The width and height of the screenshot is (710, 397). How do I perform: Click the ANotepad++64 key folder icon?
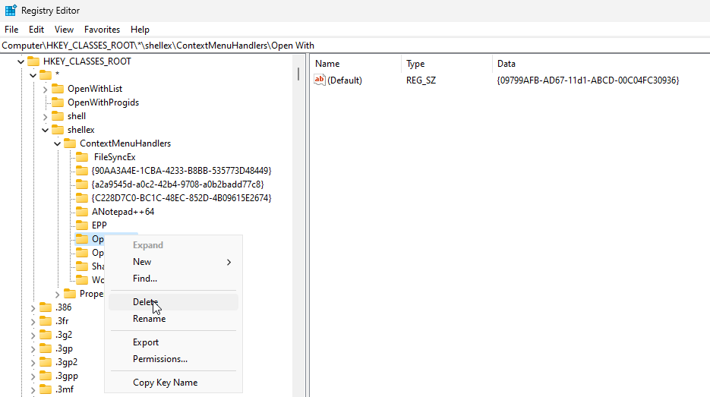point(82,212)
